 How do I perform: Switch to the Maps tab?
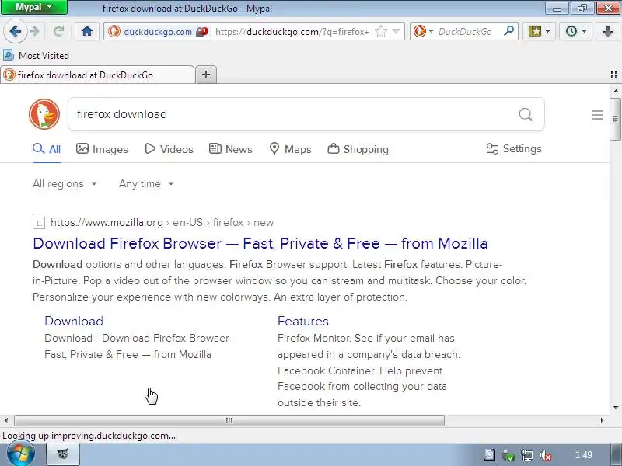tap(290, 149)
